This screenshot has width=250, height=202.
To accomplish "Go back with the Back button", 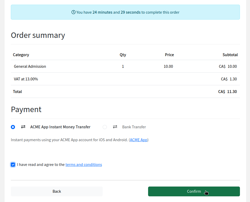I will (x=57, y=191).
